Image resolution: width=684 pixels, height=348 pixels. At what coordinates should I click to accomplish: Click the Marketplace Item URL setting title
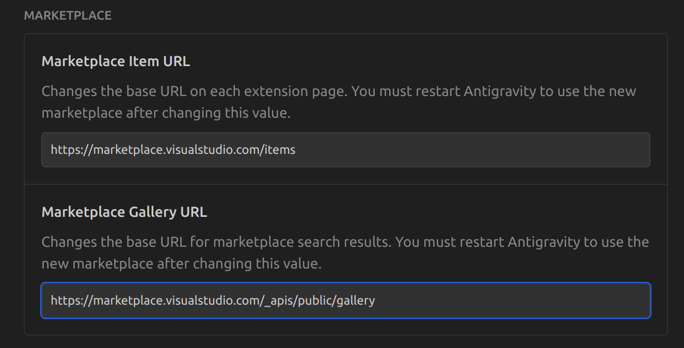(116, 60)
